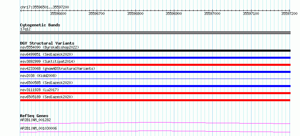The image size is (300, 136).
Task: Select the blue nsv6500585 variant bar
Action: 155,86
